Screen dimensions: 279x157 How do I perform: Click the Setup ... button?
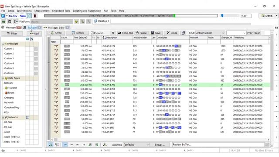point(160,145)
